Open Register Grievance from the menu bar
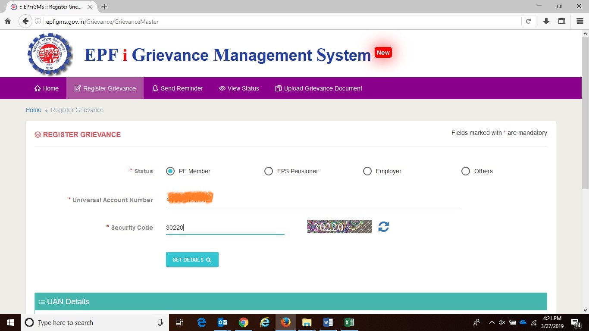 105,88
